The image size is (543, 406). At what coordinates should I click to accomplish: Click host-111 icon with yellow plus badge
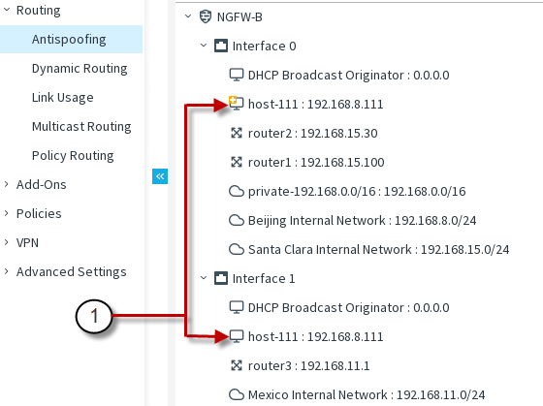(x=237, y=103)
